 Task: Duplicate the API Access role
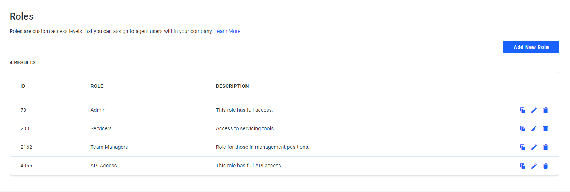[x=523, y=166]
